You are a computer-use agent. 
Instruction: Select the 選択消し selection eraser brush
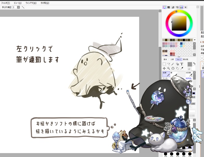tap(189, 78)
